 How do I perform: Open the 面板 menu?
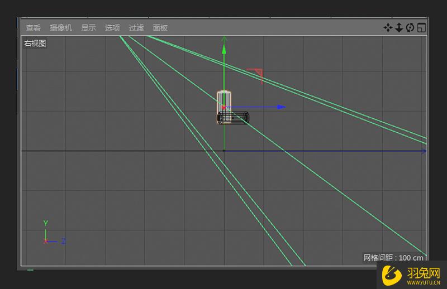click(x=160, y=28)
